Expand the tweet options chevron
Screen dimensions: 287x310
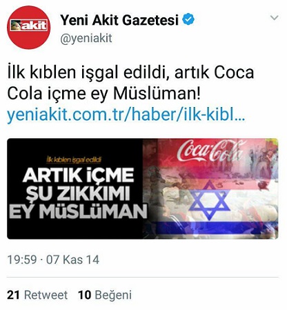[x=275, y=17]
